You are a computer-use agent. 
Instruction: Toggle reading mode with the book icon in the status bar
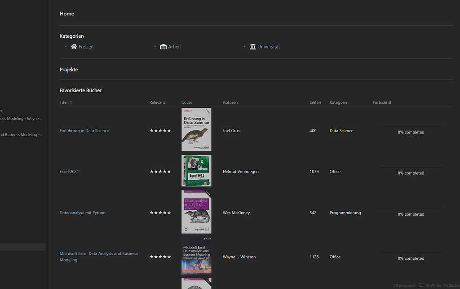(420, 285)
